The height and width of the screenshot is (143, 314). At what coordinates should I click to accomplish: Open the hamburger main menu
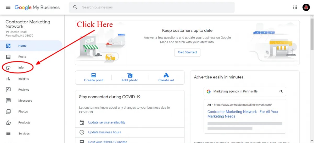pos(8,7)
